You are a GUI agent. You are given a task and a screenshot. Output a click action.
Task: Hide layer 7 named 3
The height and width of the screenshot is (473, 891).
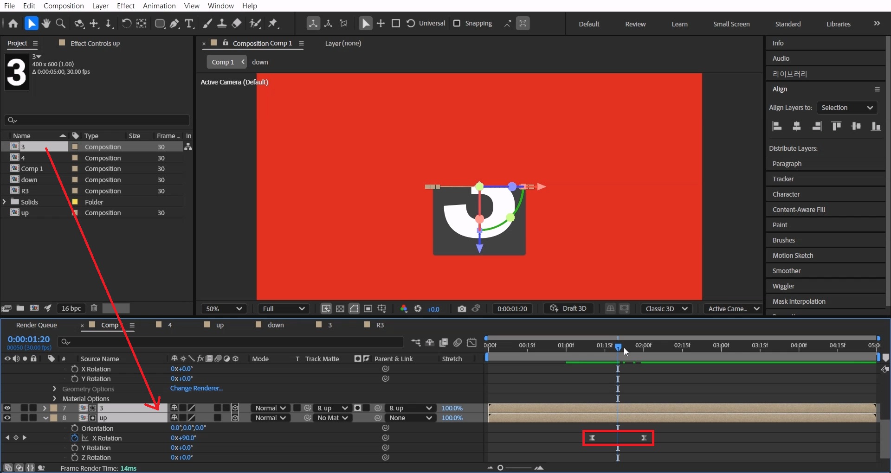pyautogui.click(x=7, y=408)
